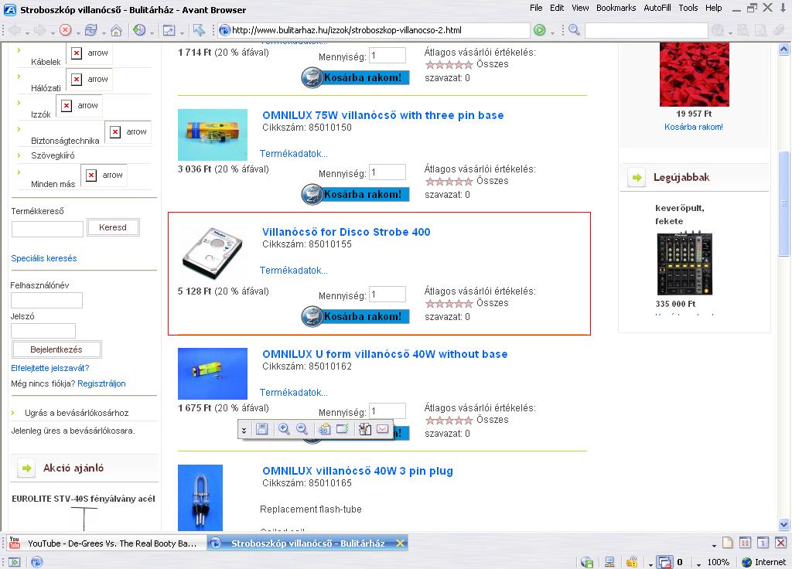The height and width of the screenshot is (569, 792).
Task: Click the Termékkereső search input field
Action: click(x=47, y=229)
